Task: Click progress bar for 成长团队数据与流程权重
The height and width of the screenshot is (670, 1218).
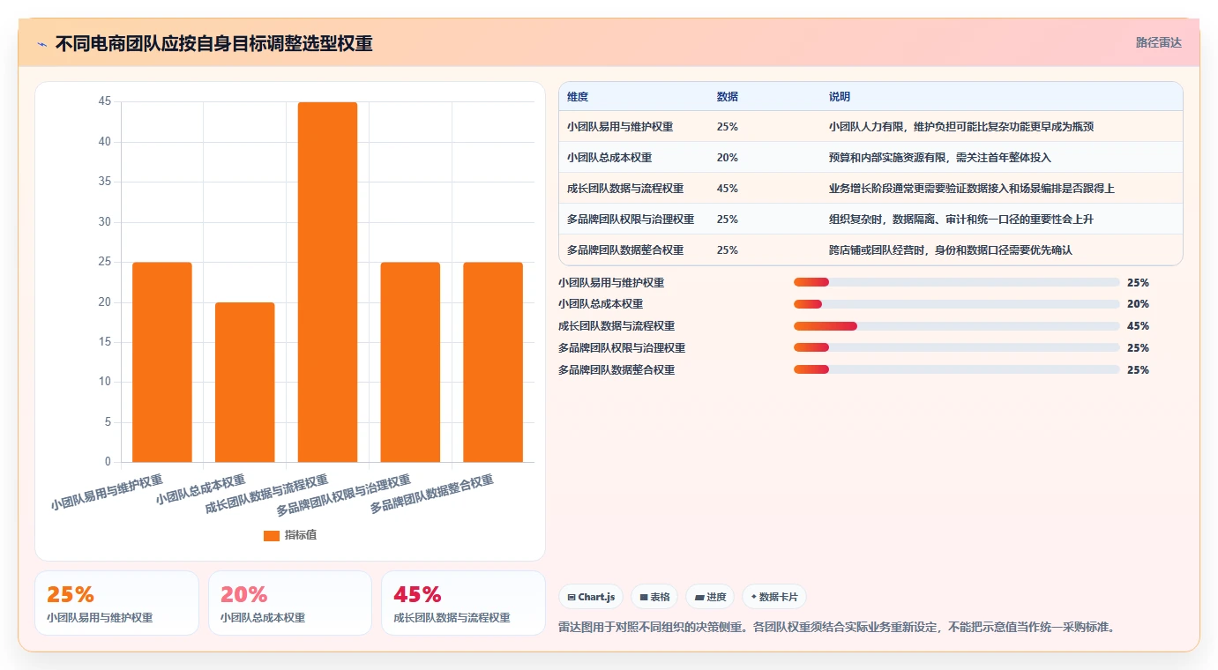Action: [957, 326]
